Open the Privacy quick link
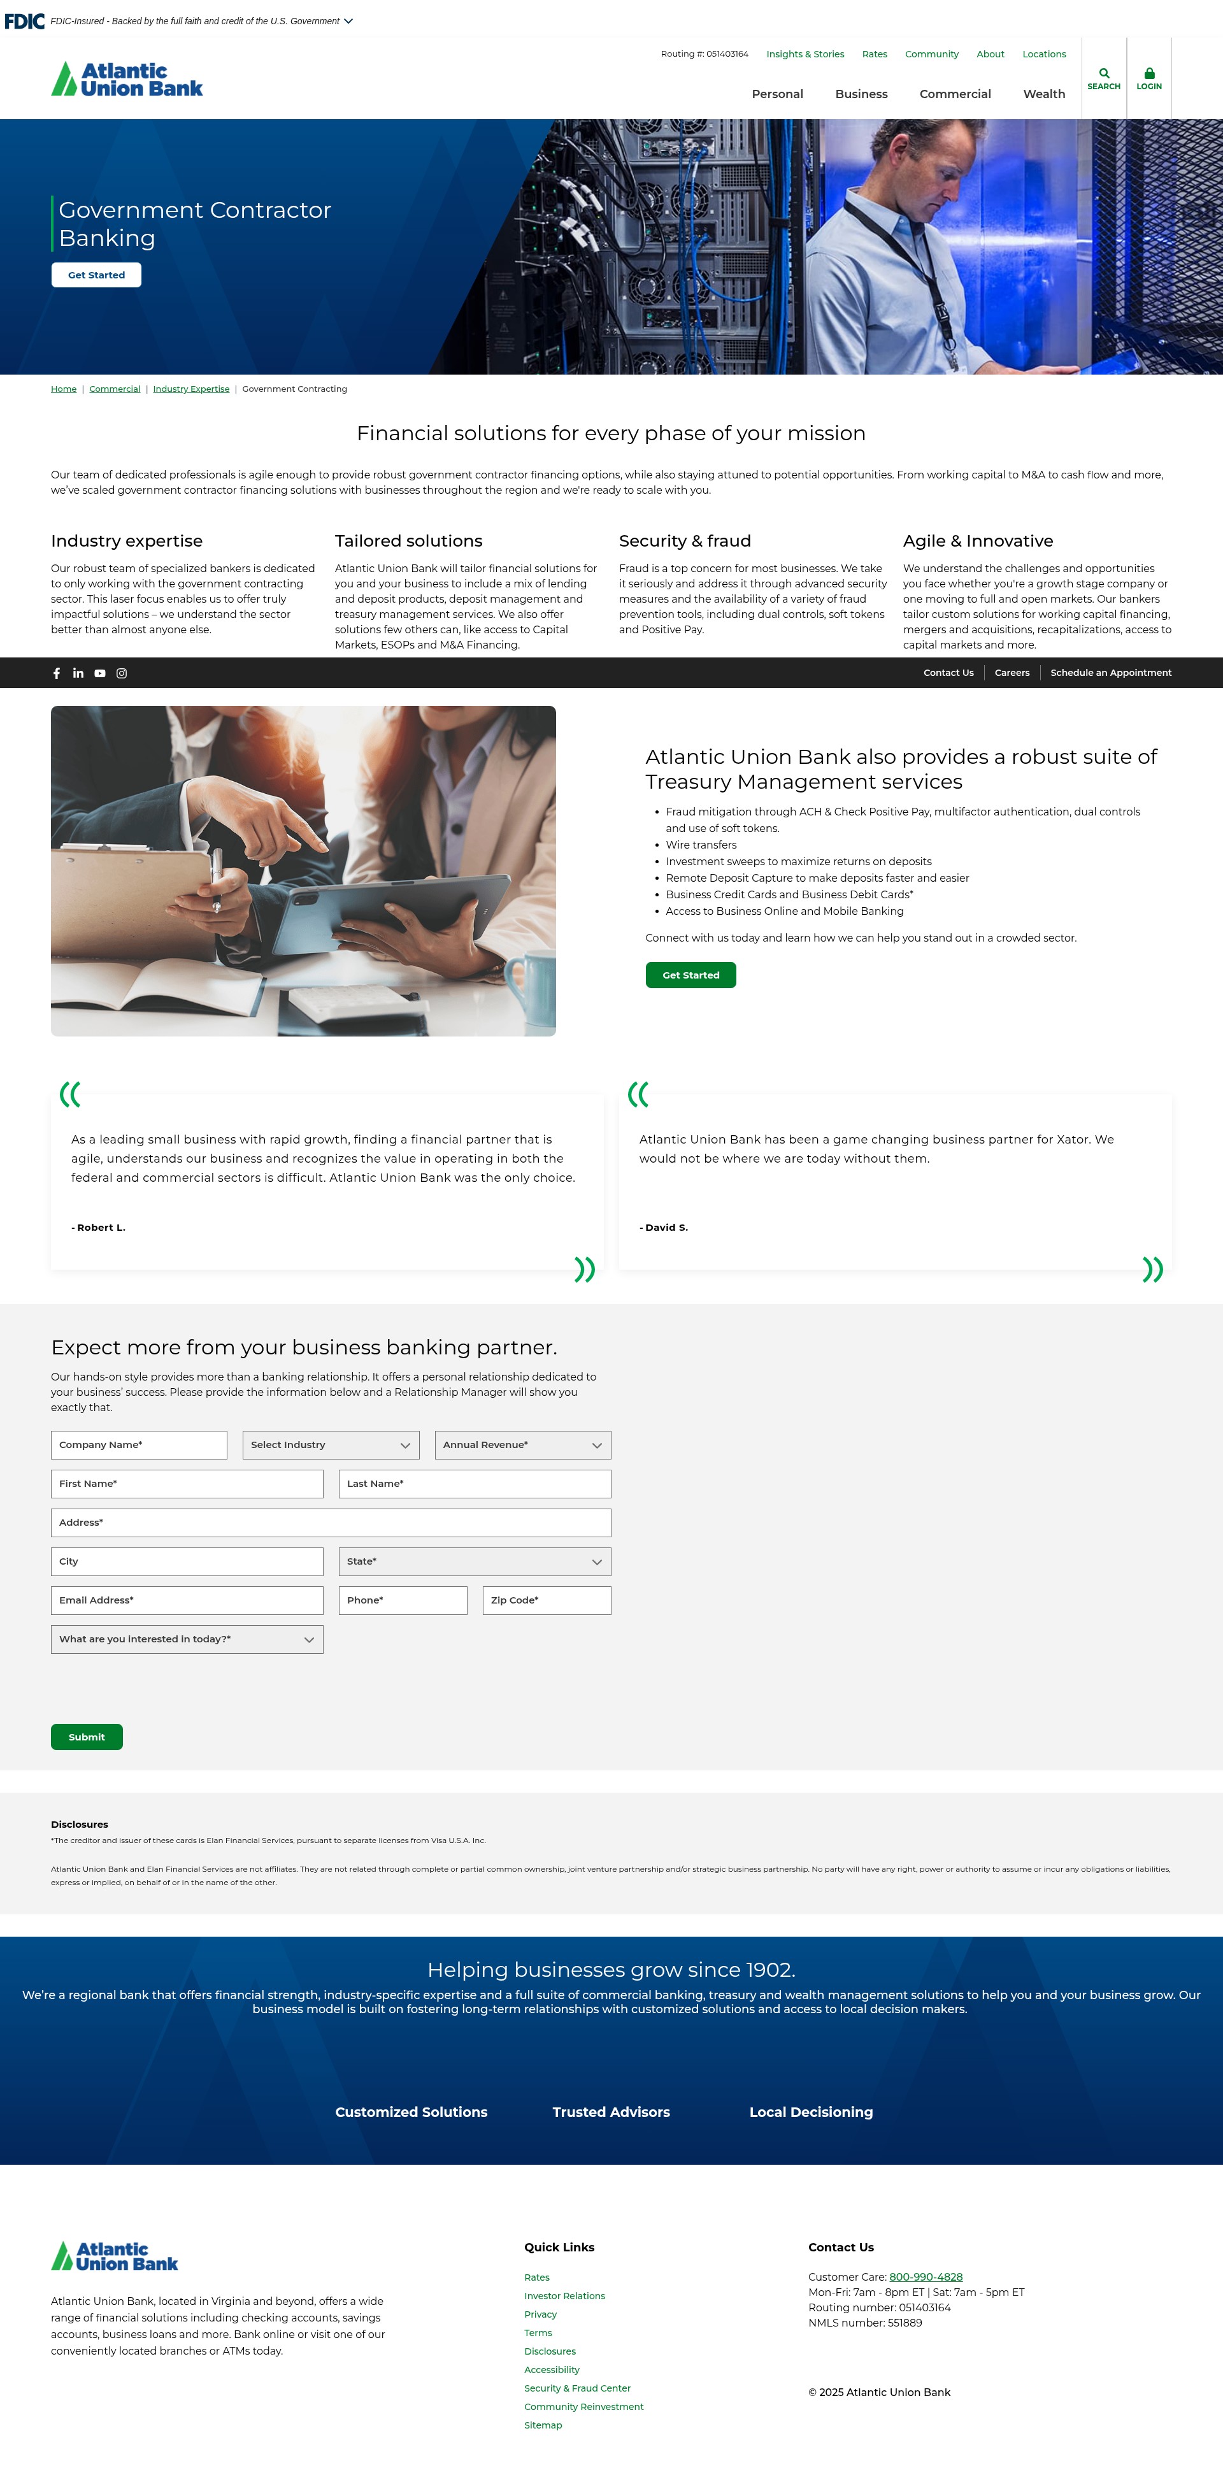The height and width of the screenshot is (2482, 1223). click(541, 2314)
